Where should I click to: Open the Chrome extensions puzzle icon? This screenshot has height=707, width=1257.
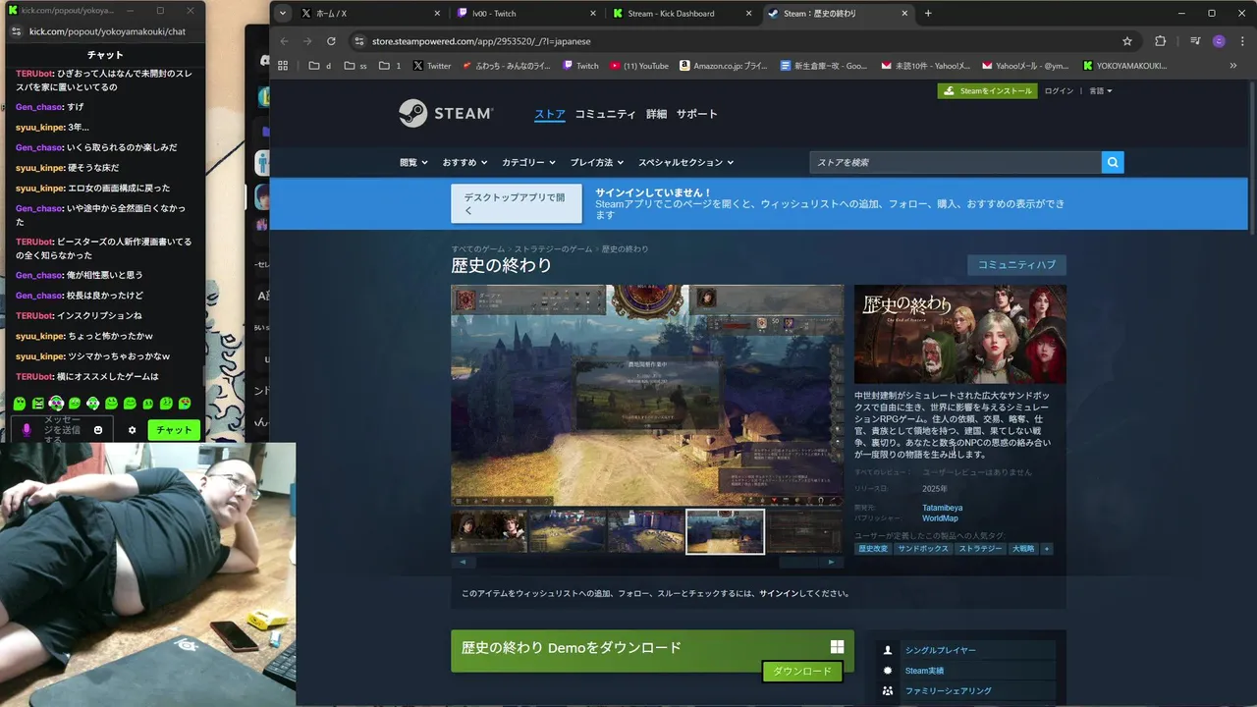(x=1161, y=41)
